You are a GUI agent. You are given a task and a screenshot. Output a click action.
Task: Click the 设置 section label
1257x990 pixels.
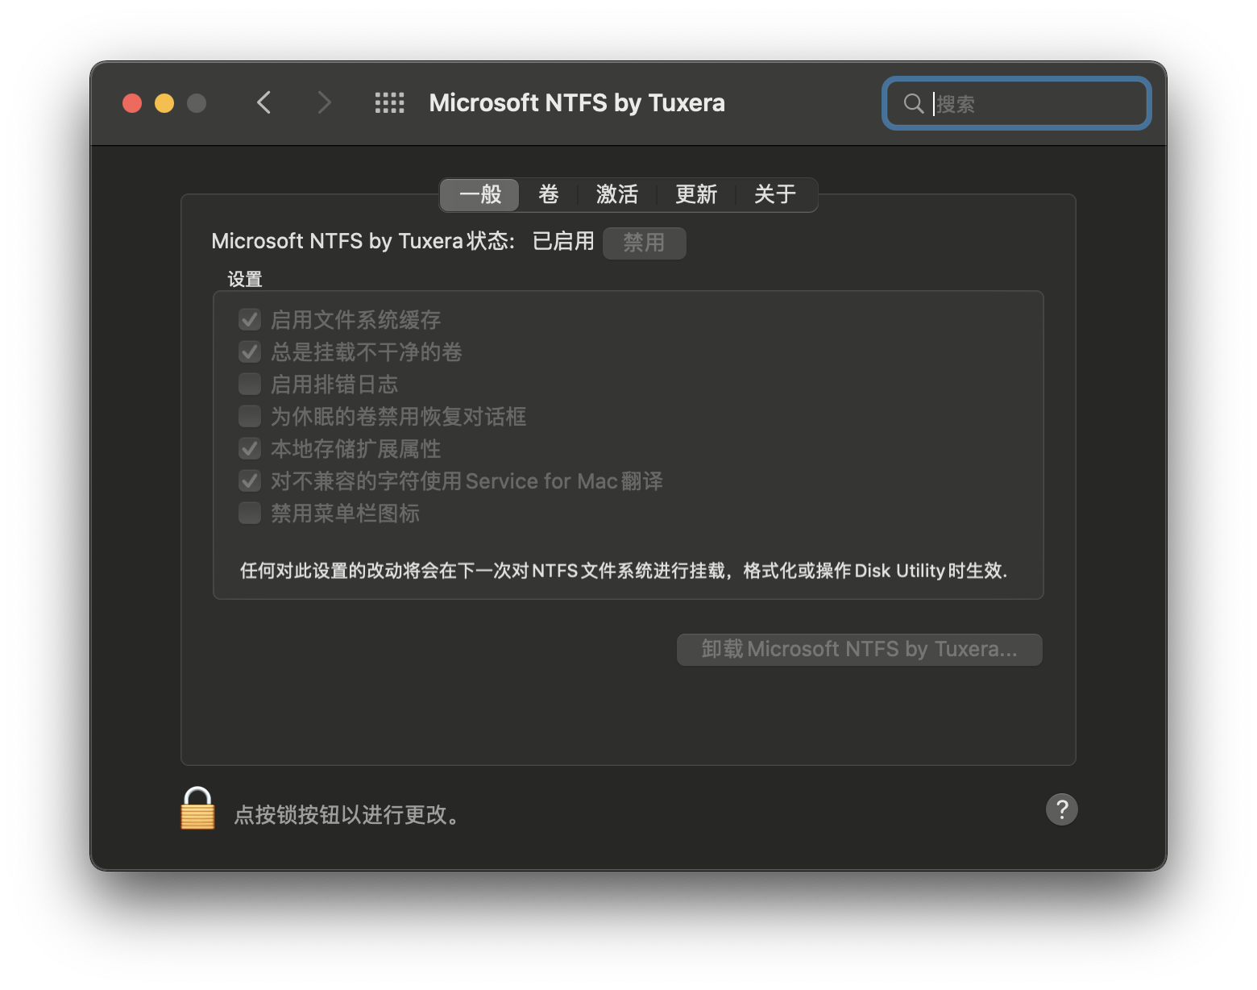tap(245, 279)
